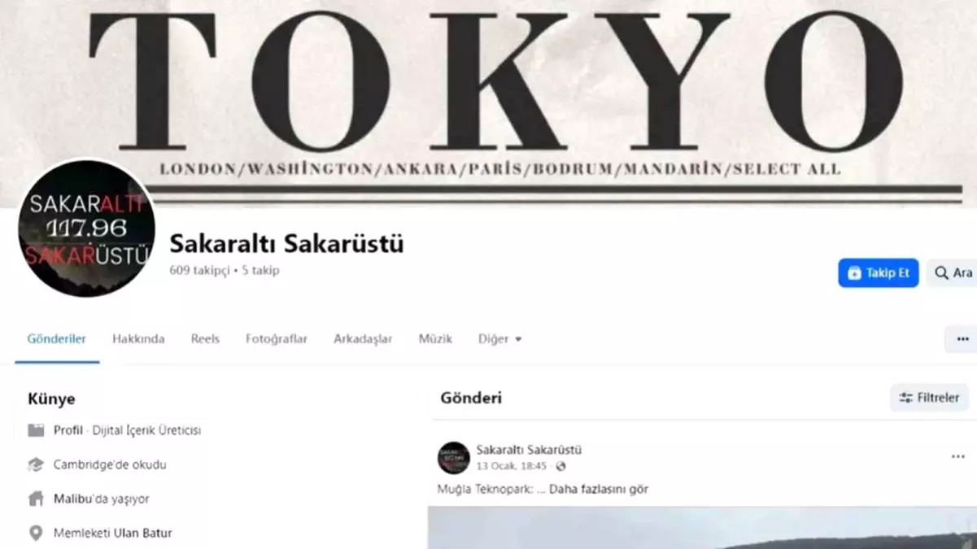This screenshot has width=977, height=549.
Task: Open the Müzik tab
Action: [435, 339]
